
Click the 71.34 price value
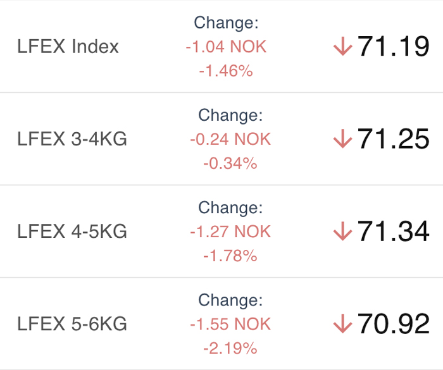pyautogui.click(x=394, y=231)
